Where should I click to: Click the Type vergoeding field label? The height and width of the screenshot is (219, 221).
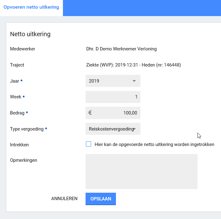27,129
